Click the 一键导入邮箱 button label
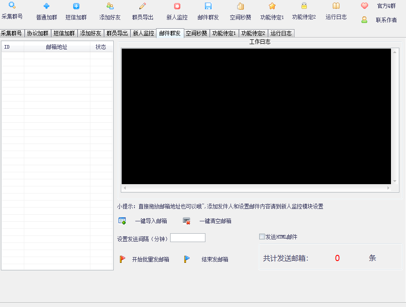Screen dimensions: 406x307 (x=151, y=221)
